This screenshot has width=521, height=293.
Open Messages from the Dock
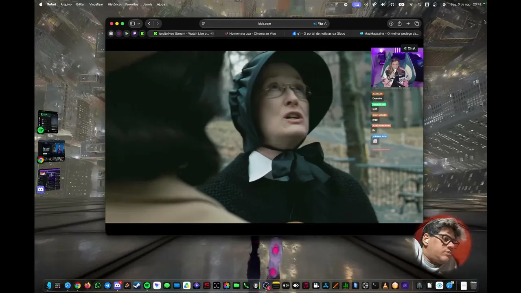click(167, 286)
